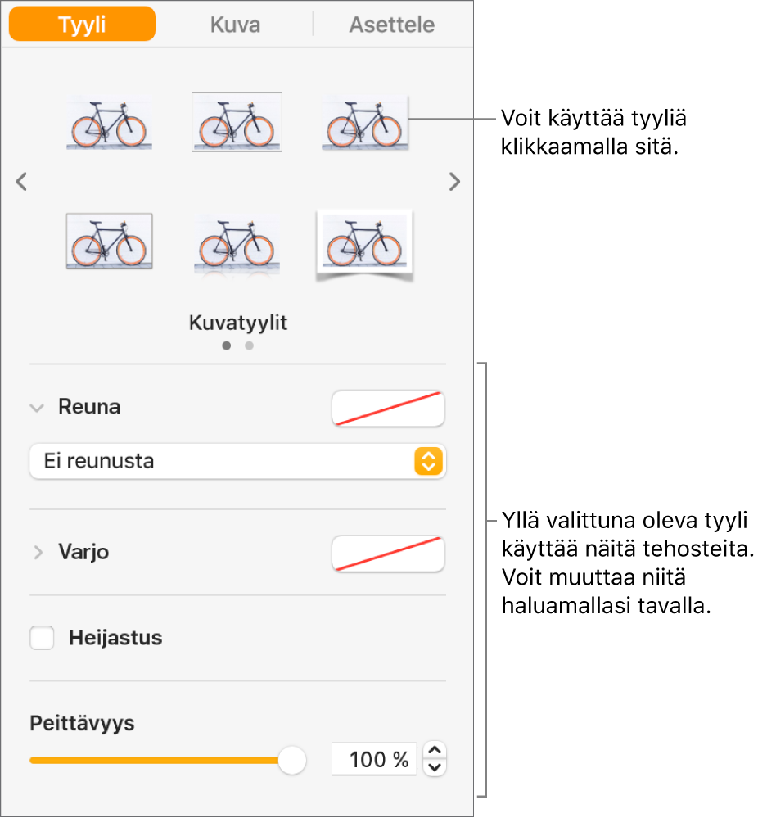Image resolution: width=767 pixels, height=818 pixels.
Task: Select the fourth image style preset
Action: (x=109, y=243)
